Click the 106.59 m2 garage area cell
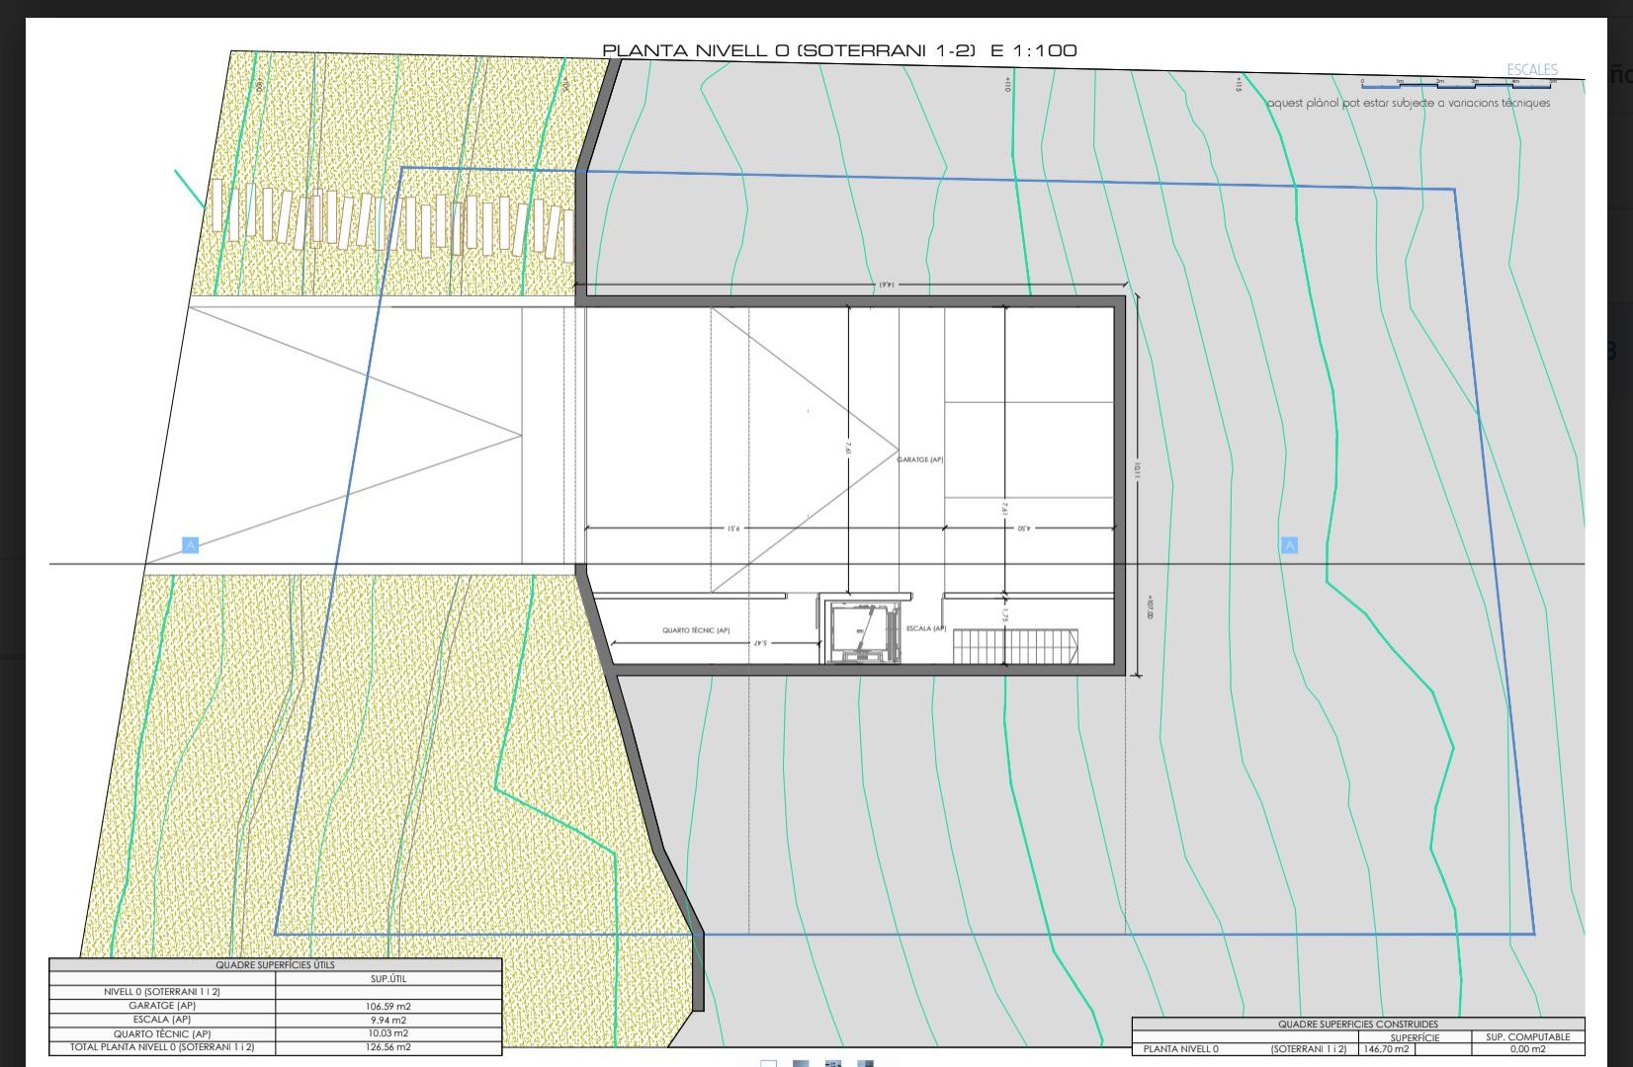Screen dimensions: 1633x1067 tap(387, 1006)
